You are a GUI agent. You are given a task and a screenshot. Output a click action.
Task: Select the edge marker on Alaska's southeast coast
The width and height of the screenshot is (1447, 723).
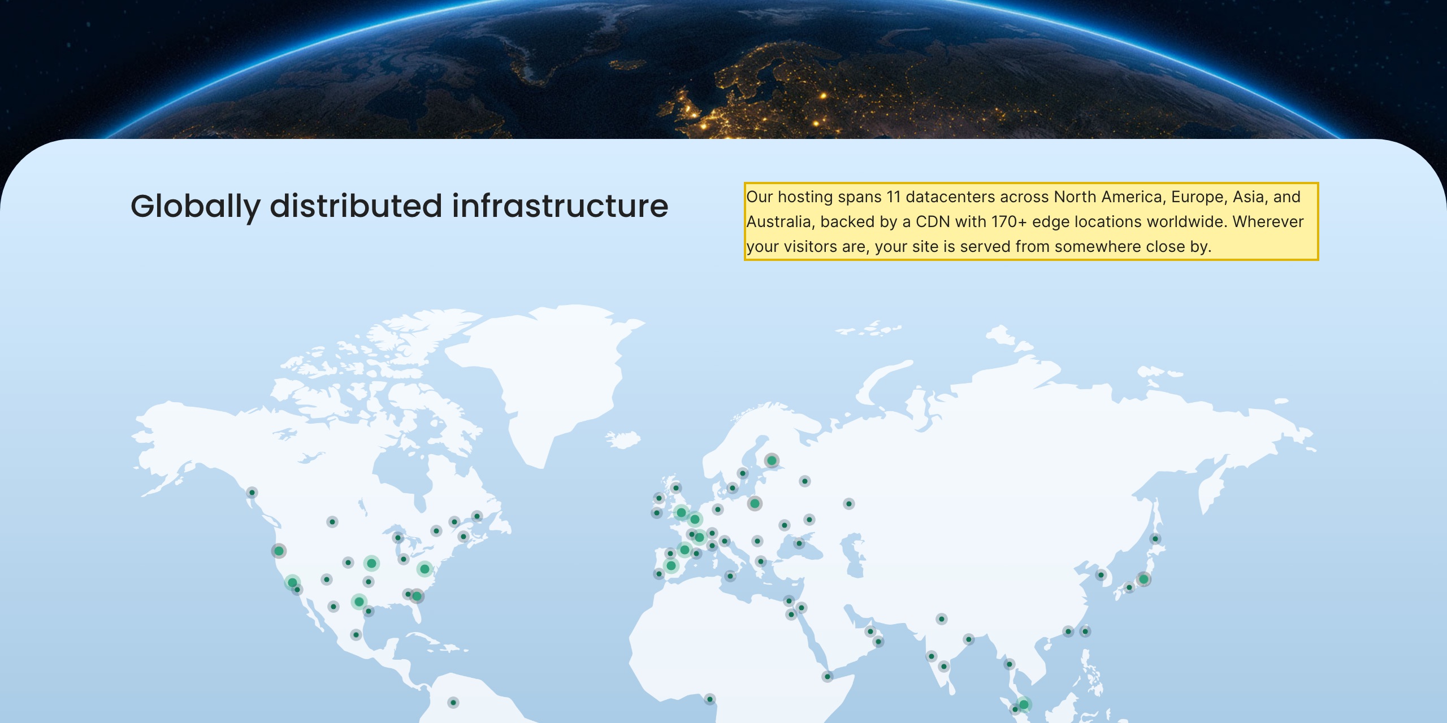pos(252,493)
